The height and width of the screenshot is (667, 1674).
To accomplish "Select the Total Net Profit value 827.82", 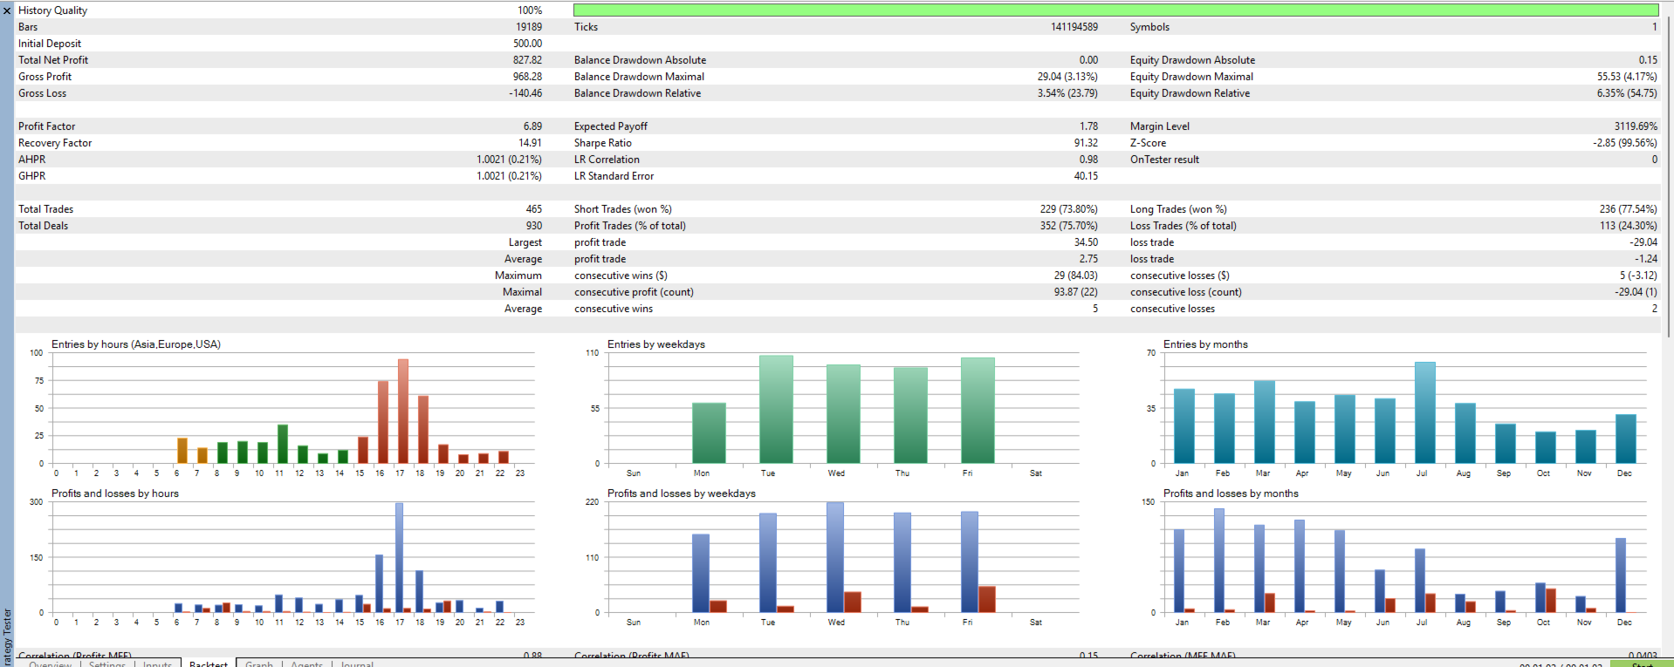I will 527,60.
